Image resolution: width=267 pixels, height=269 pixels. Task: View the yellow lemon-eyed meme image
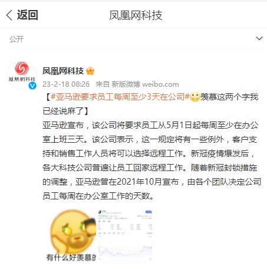[x=71, y=236]
